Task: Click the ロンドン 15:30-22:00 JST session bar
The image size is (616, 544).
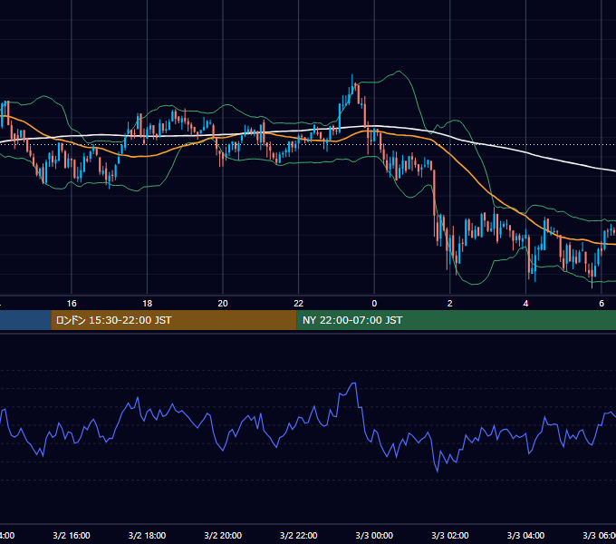Action: (174, 320)
